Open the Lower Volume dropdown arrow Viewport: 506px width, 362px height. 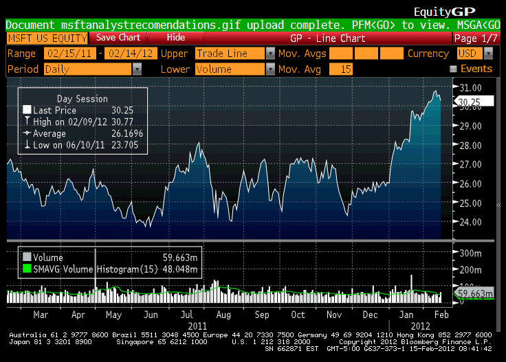[x=270, y=69]
